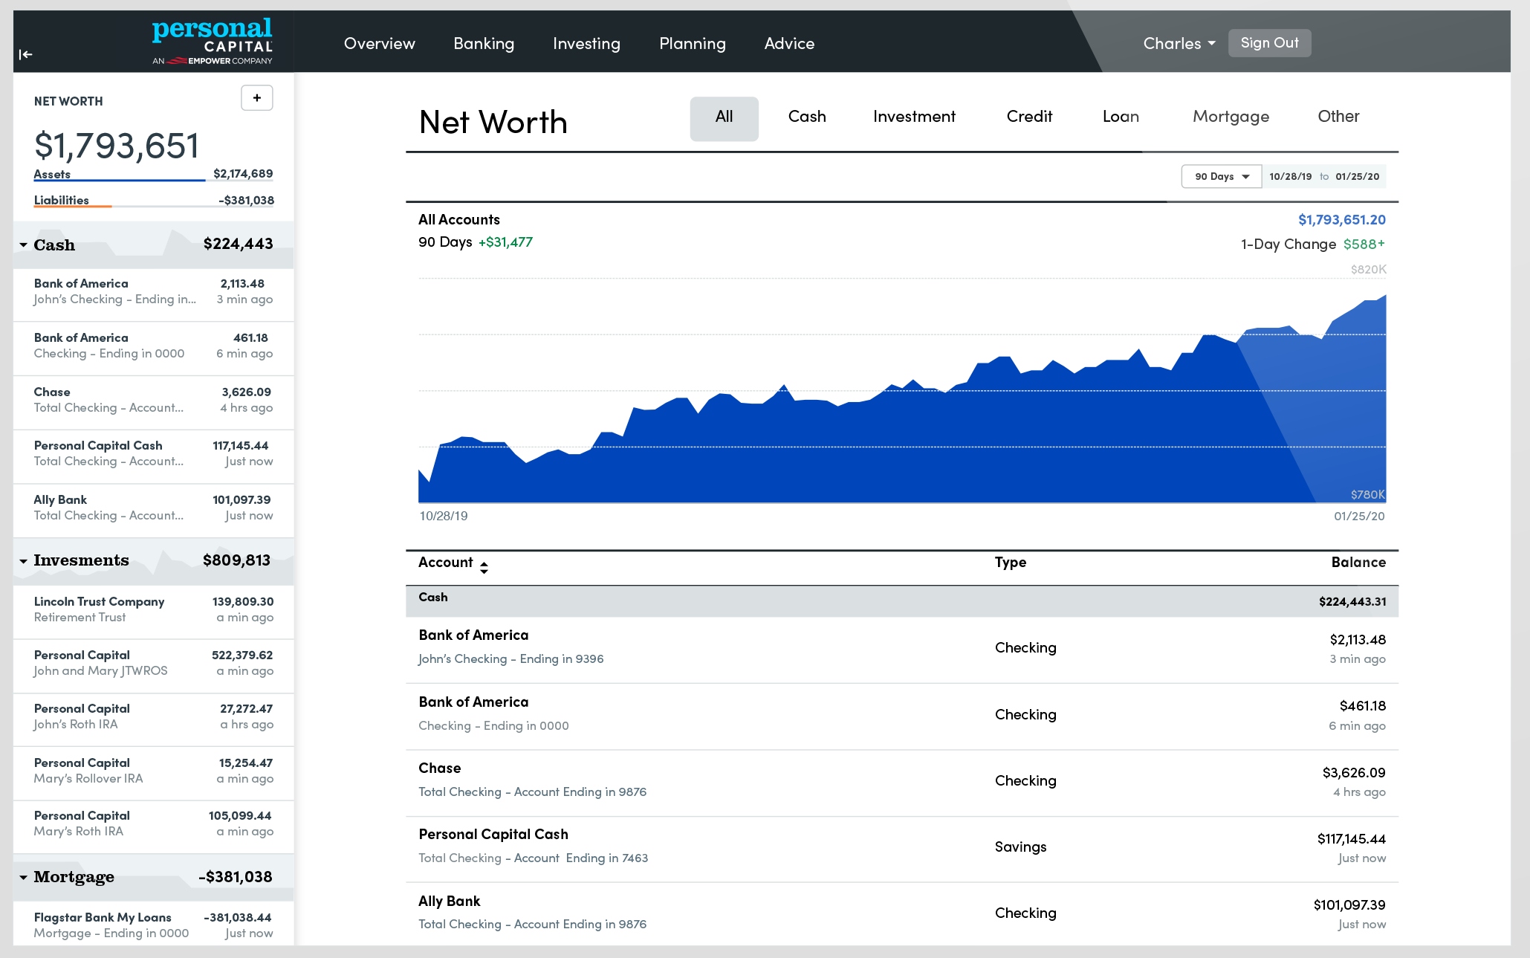
Task: Click the Advice navigation icon
Action: [x=790, y=44]
